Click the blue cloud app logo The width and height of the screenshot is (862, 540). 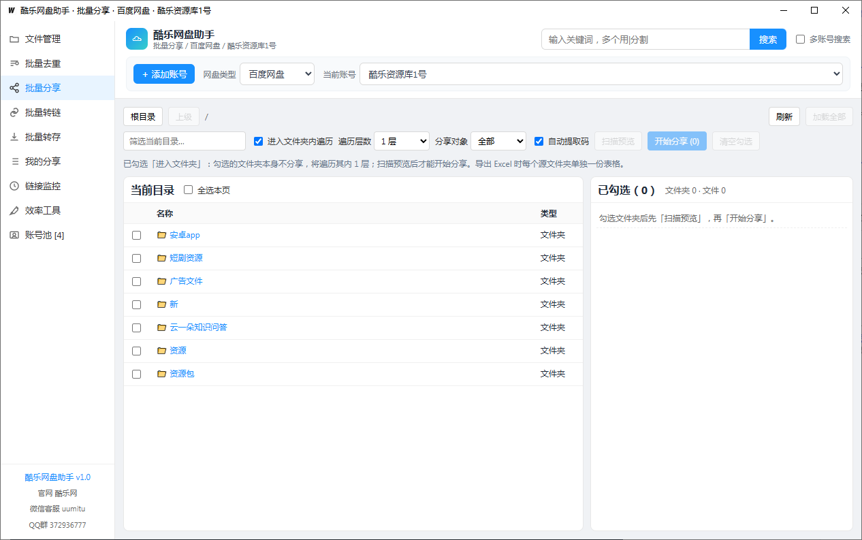[x=137, y=39]
